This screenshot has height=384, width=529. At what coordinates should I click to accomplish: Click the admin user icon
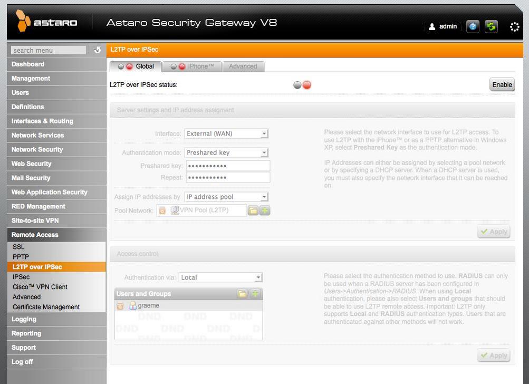click(432, 27)
